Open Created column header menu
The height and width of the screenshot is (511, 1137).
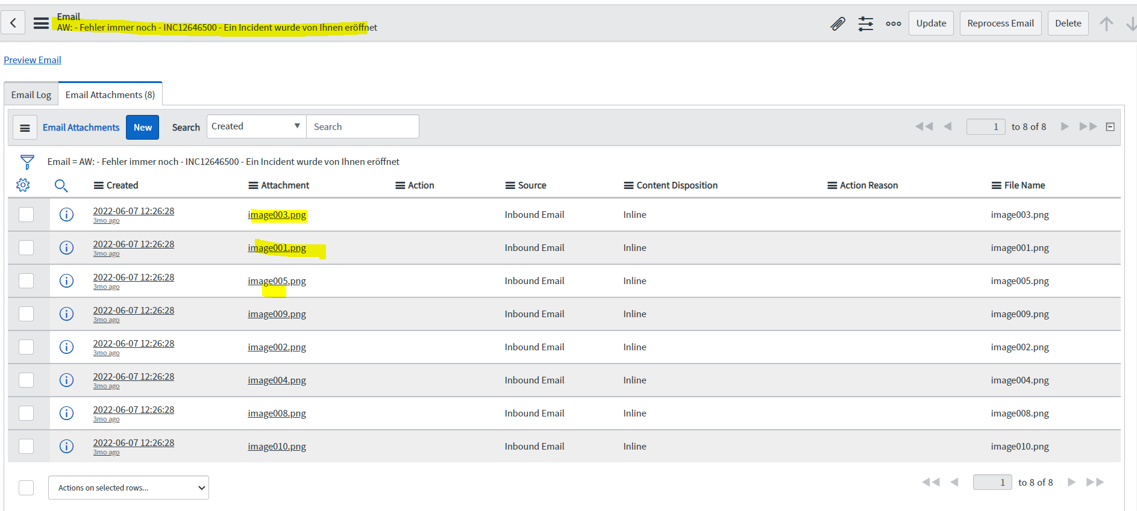coord(99,185)
